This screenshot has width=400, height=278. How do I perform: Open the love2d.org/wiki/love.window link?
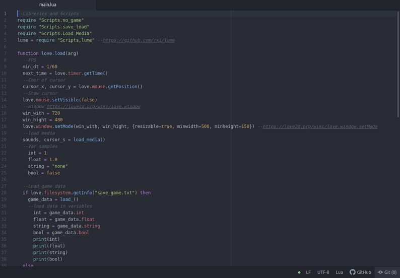[93, 106]
